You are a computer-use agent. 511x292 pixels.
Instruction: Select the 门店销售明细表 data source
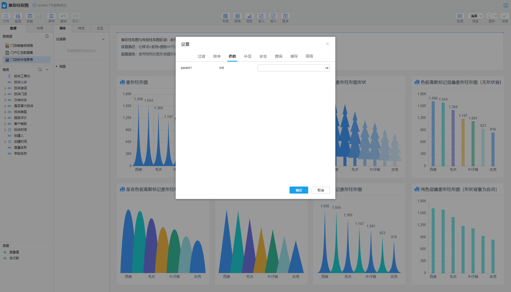22,46
